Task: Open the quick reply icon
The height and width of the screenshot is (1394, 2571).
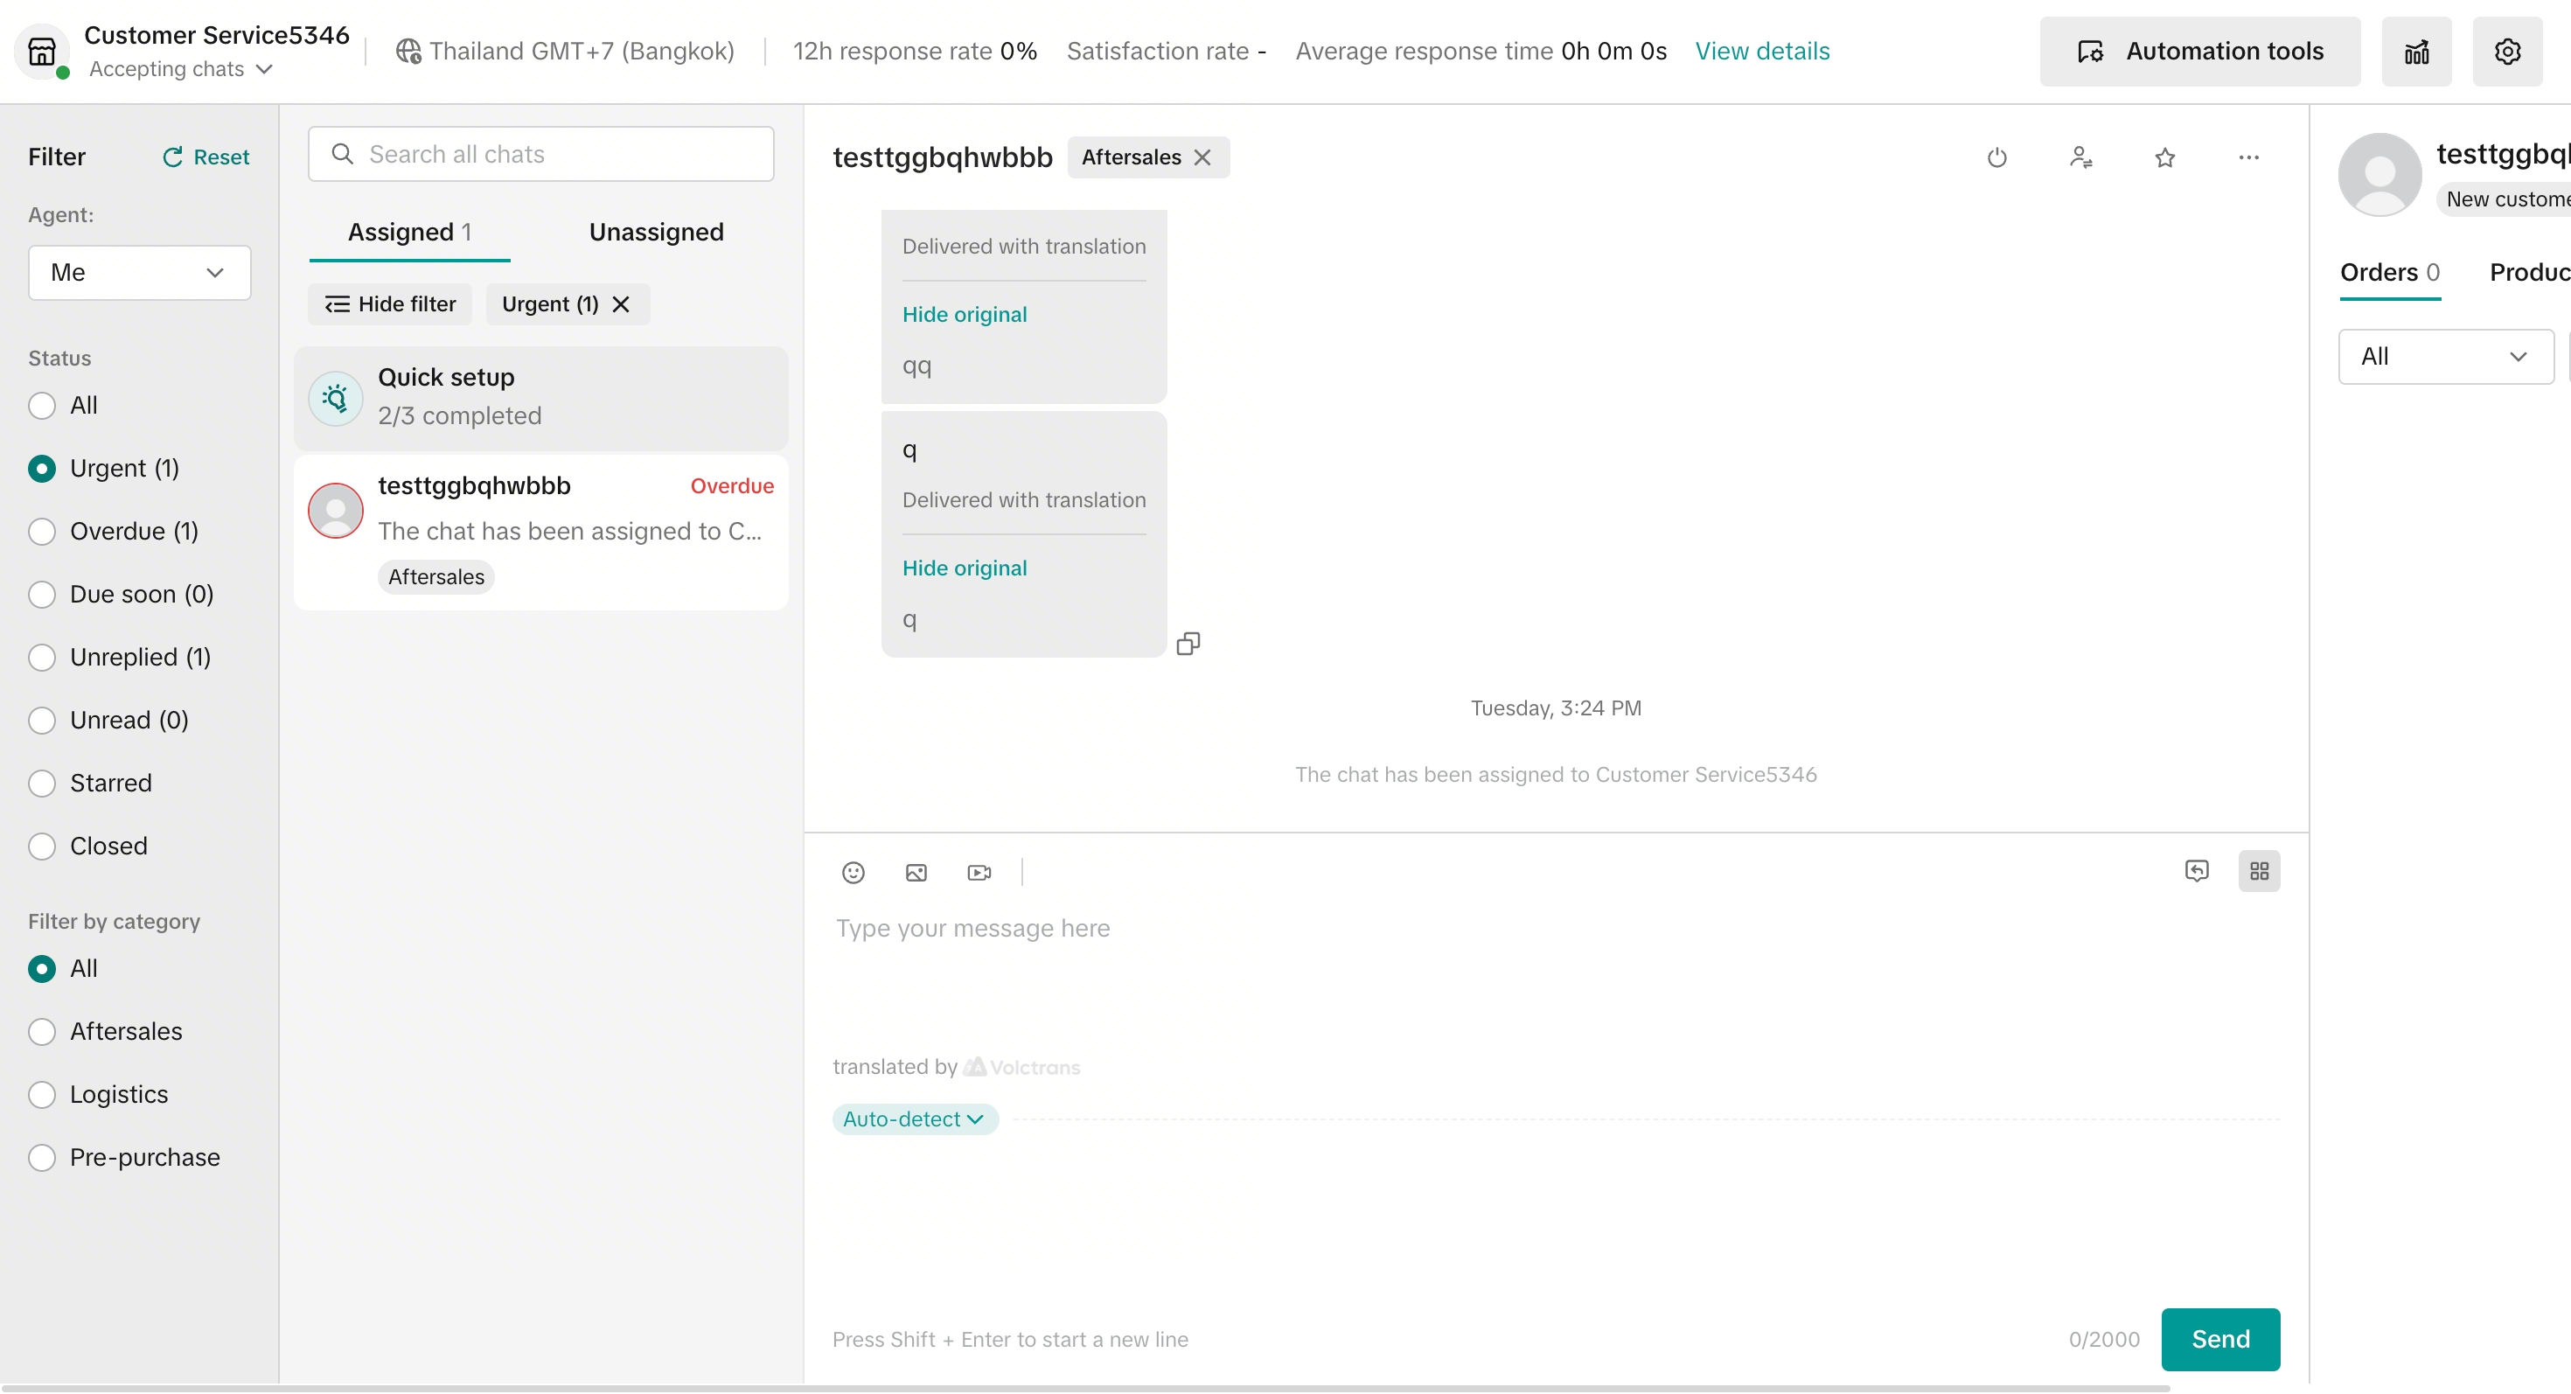Action: tap(2196, 870)
